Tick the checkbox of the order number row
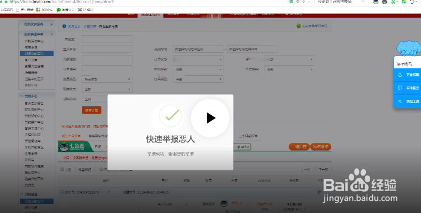The height and width of the screenshot is (213, 421). tap(62, 192)
